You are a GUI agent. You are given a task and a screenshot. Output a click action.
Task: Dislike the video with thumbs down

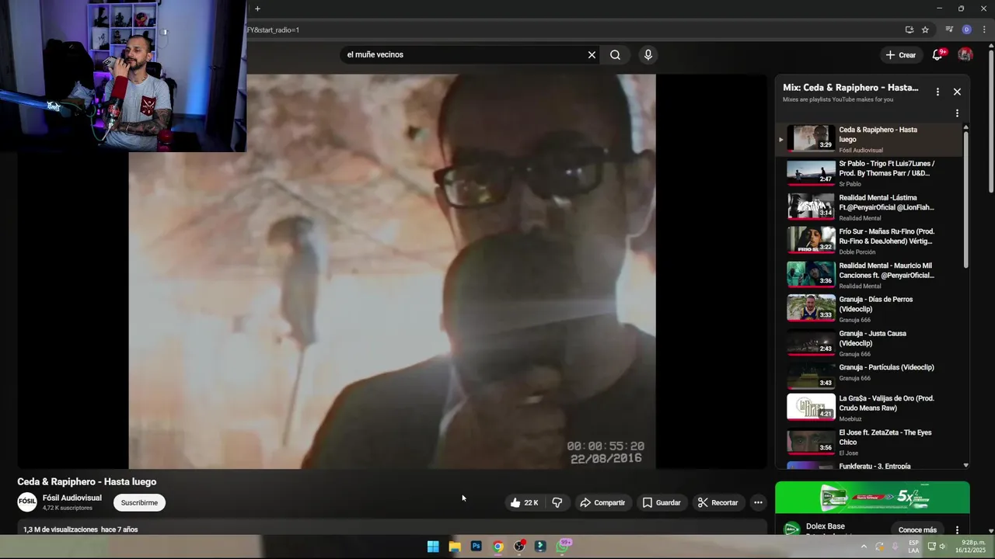557,502
